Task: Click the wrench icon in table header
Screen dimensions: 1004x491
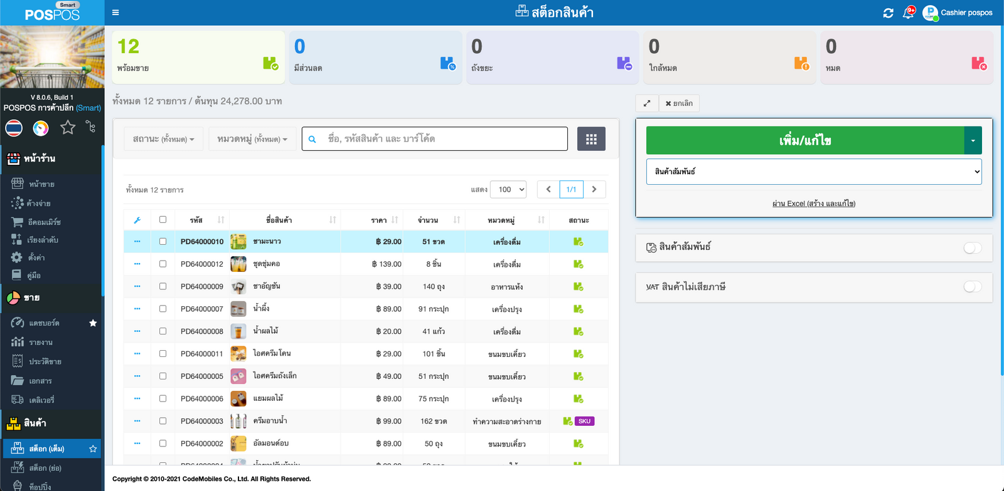Action: tap(137, 220)
